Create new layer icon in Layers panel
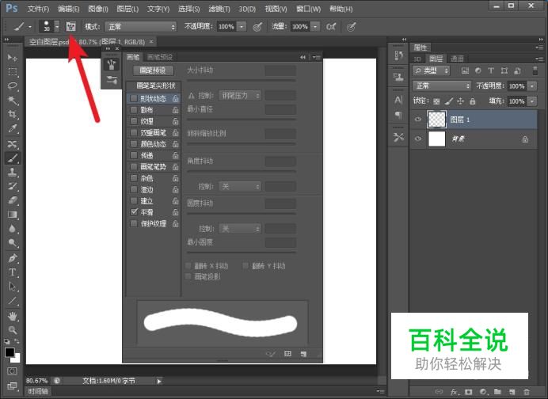This screenshot has width=548, height=399. click(512, 392)
